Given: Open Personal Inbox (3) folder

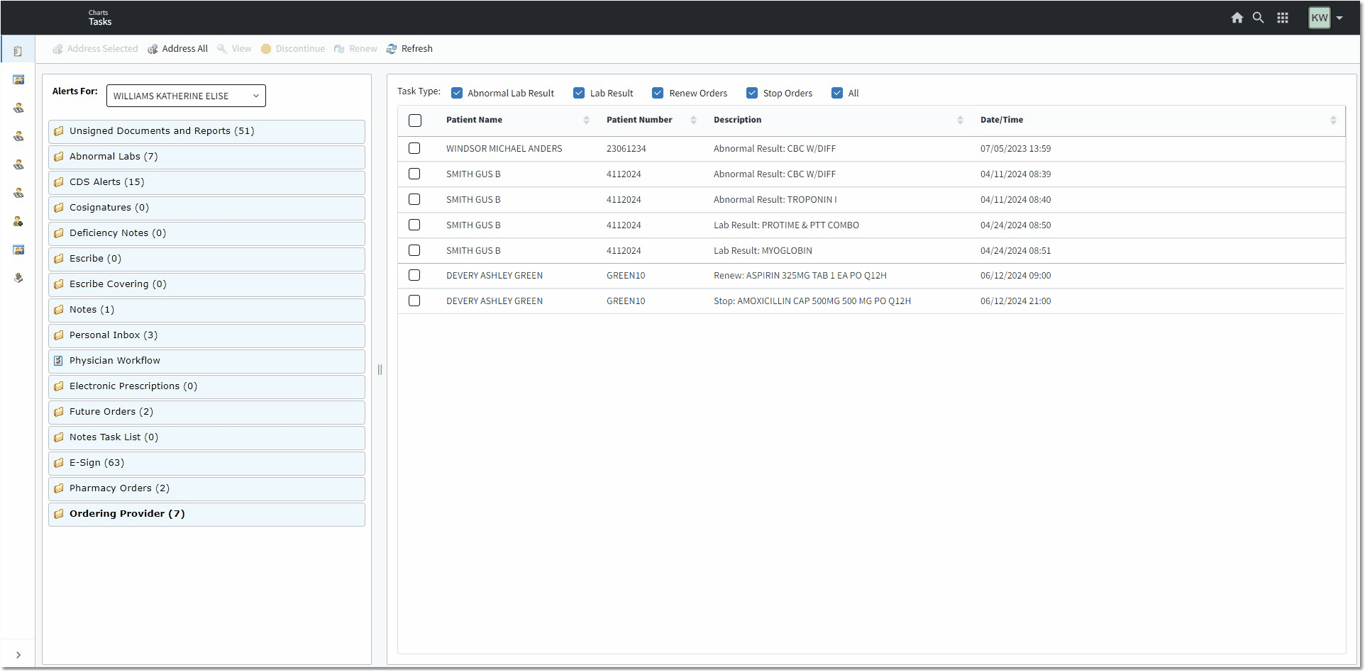Looking at the screenshot, I should tap(206, 335).
